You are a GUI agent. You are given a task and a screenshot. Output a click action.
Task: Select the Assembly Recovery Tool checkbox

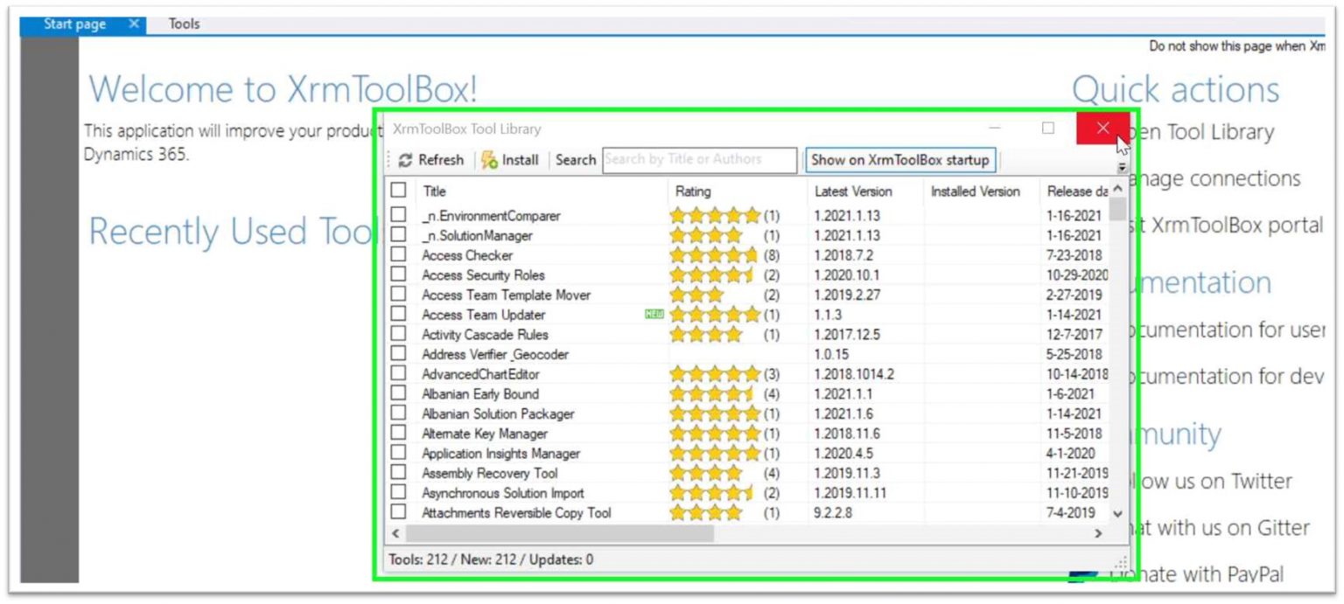pos(399,473)
